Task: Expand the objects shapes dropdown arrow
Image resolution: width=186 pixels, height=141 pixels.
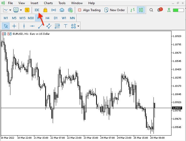Action: tap(78, 26)
